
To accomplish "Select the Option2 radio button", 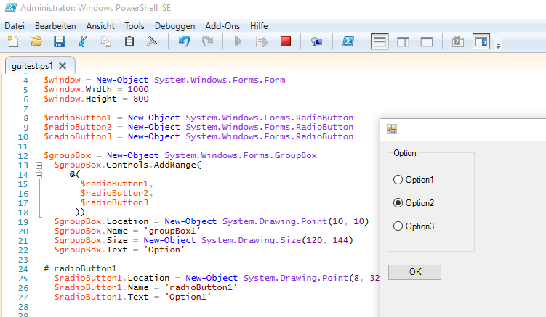I will point(398,203).
